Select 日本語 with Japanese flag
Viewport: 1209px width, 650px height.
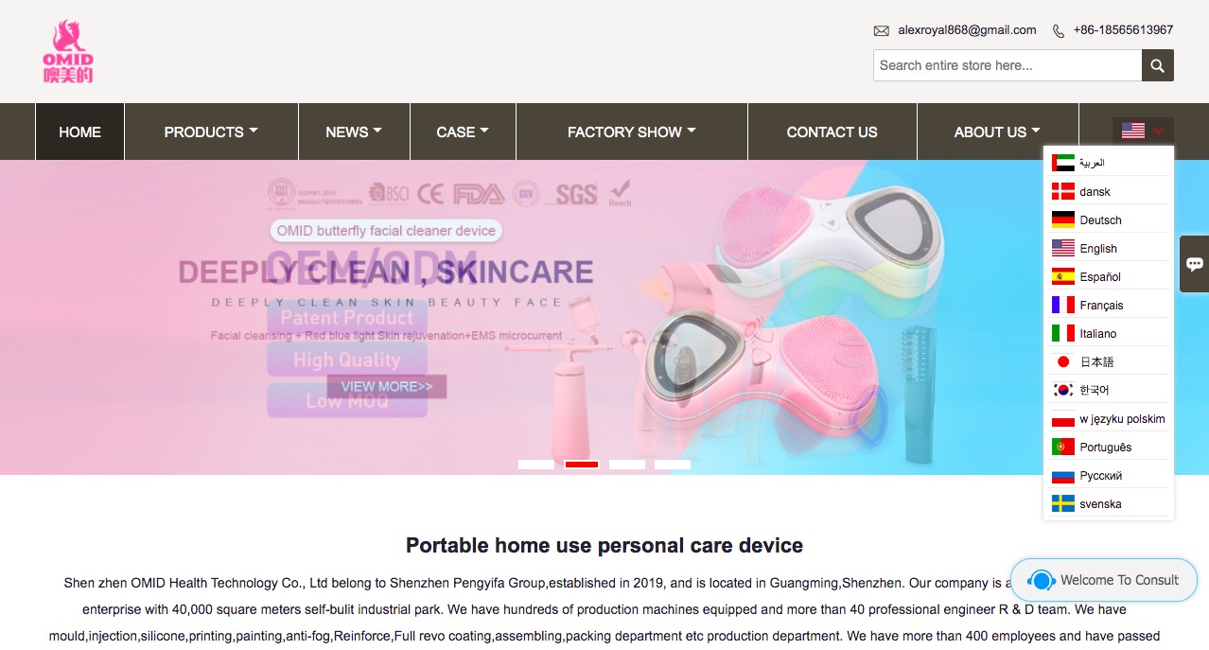pos(1109,361)
